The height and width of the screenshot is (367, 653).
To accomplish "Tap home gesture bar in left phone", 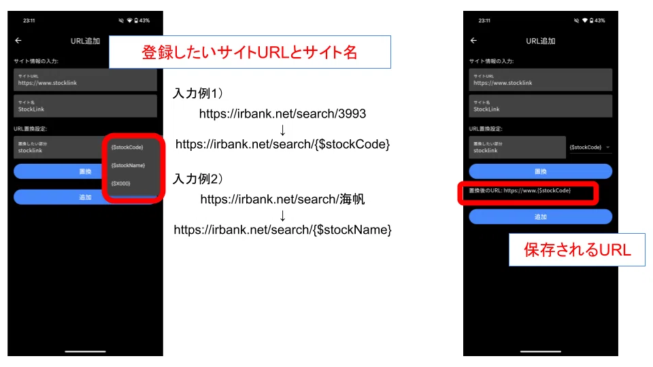I will click(x=85, y=351).
